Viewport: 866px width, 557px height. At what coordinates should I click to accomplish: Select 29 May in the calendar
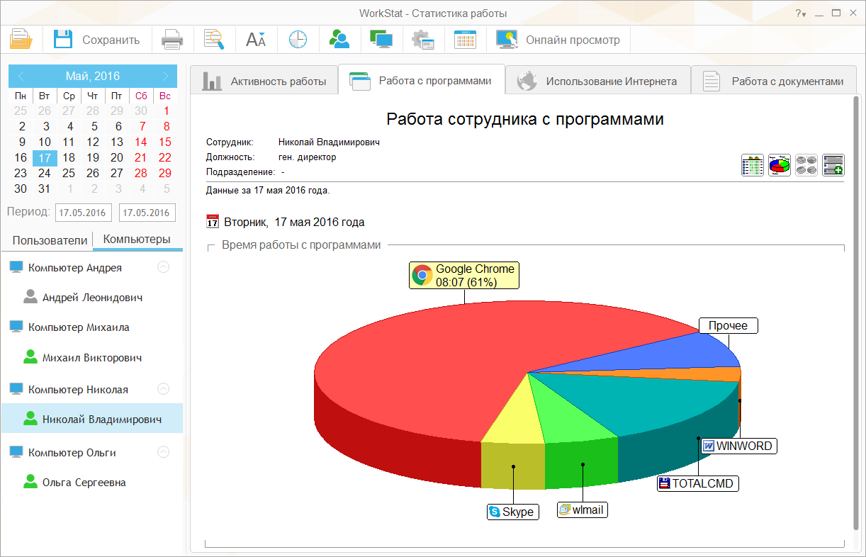coord(165,173)
